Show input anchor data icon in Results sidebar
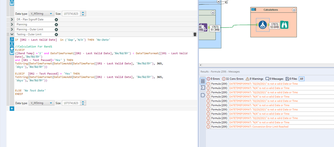This screenshot has height=147, width=334. [x=203, y=88]
